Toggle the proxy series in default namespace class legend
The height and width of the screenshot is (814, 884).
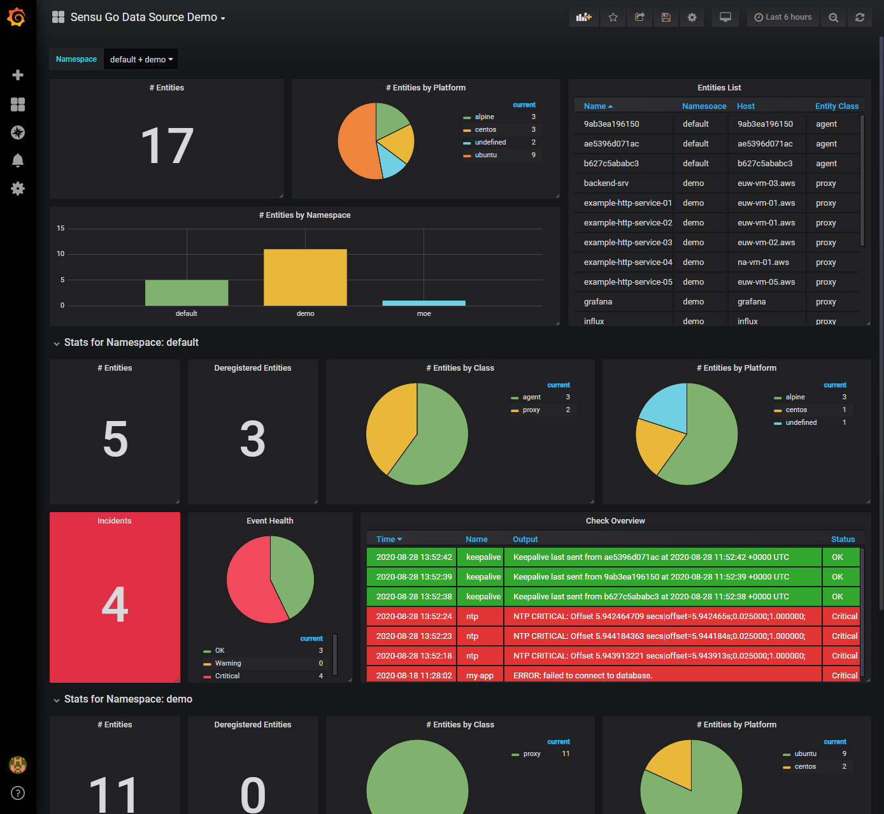(531, 410)
